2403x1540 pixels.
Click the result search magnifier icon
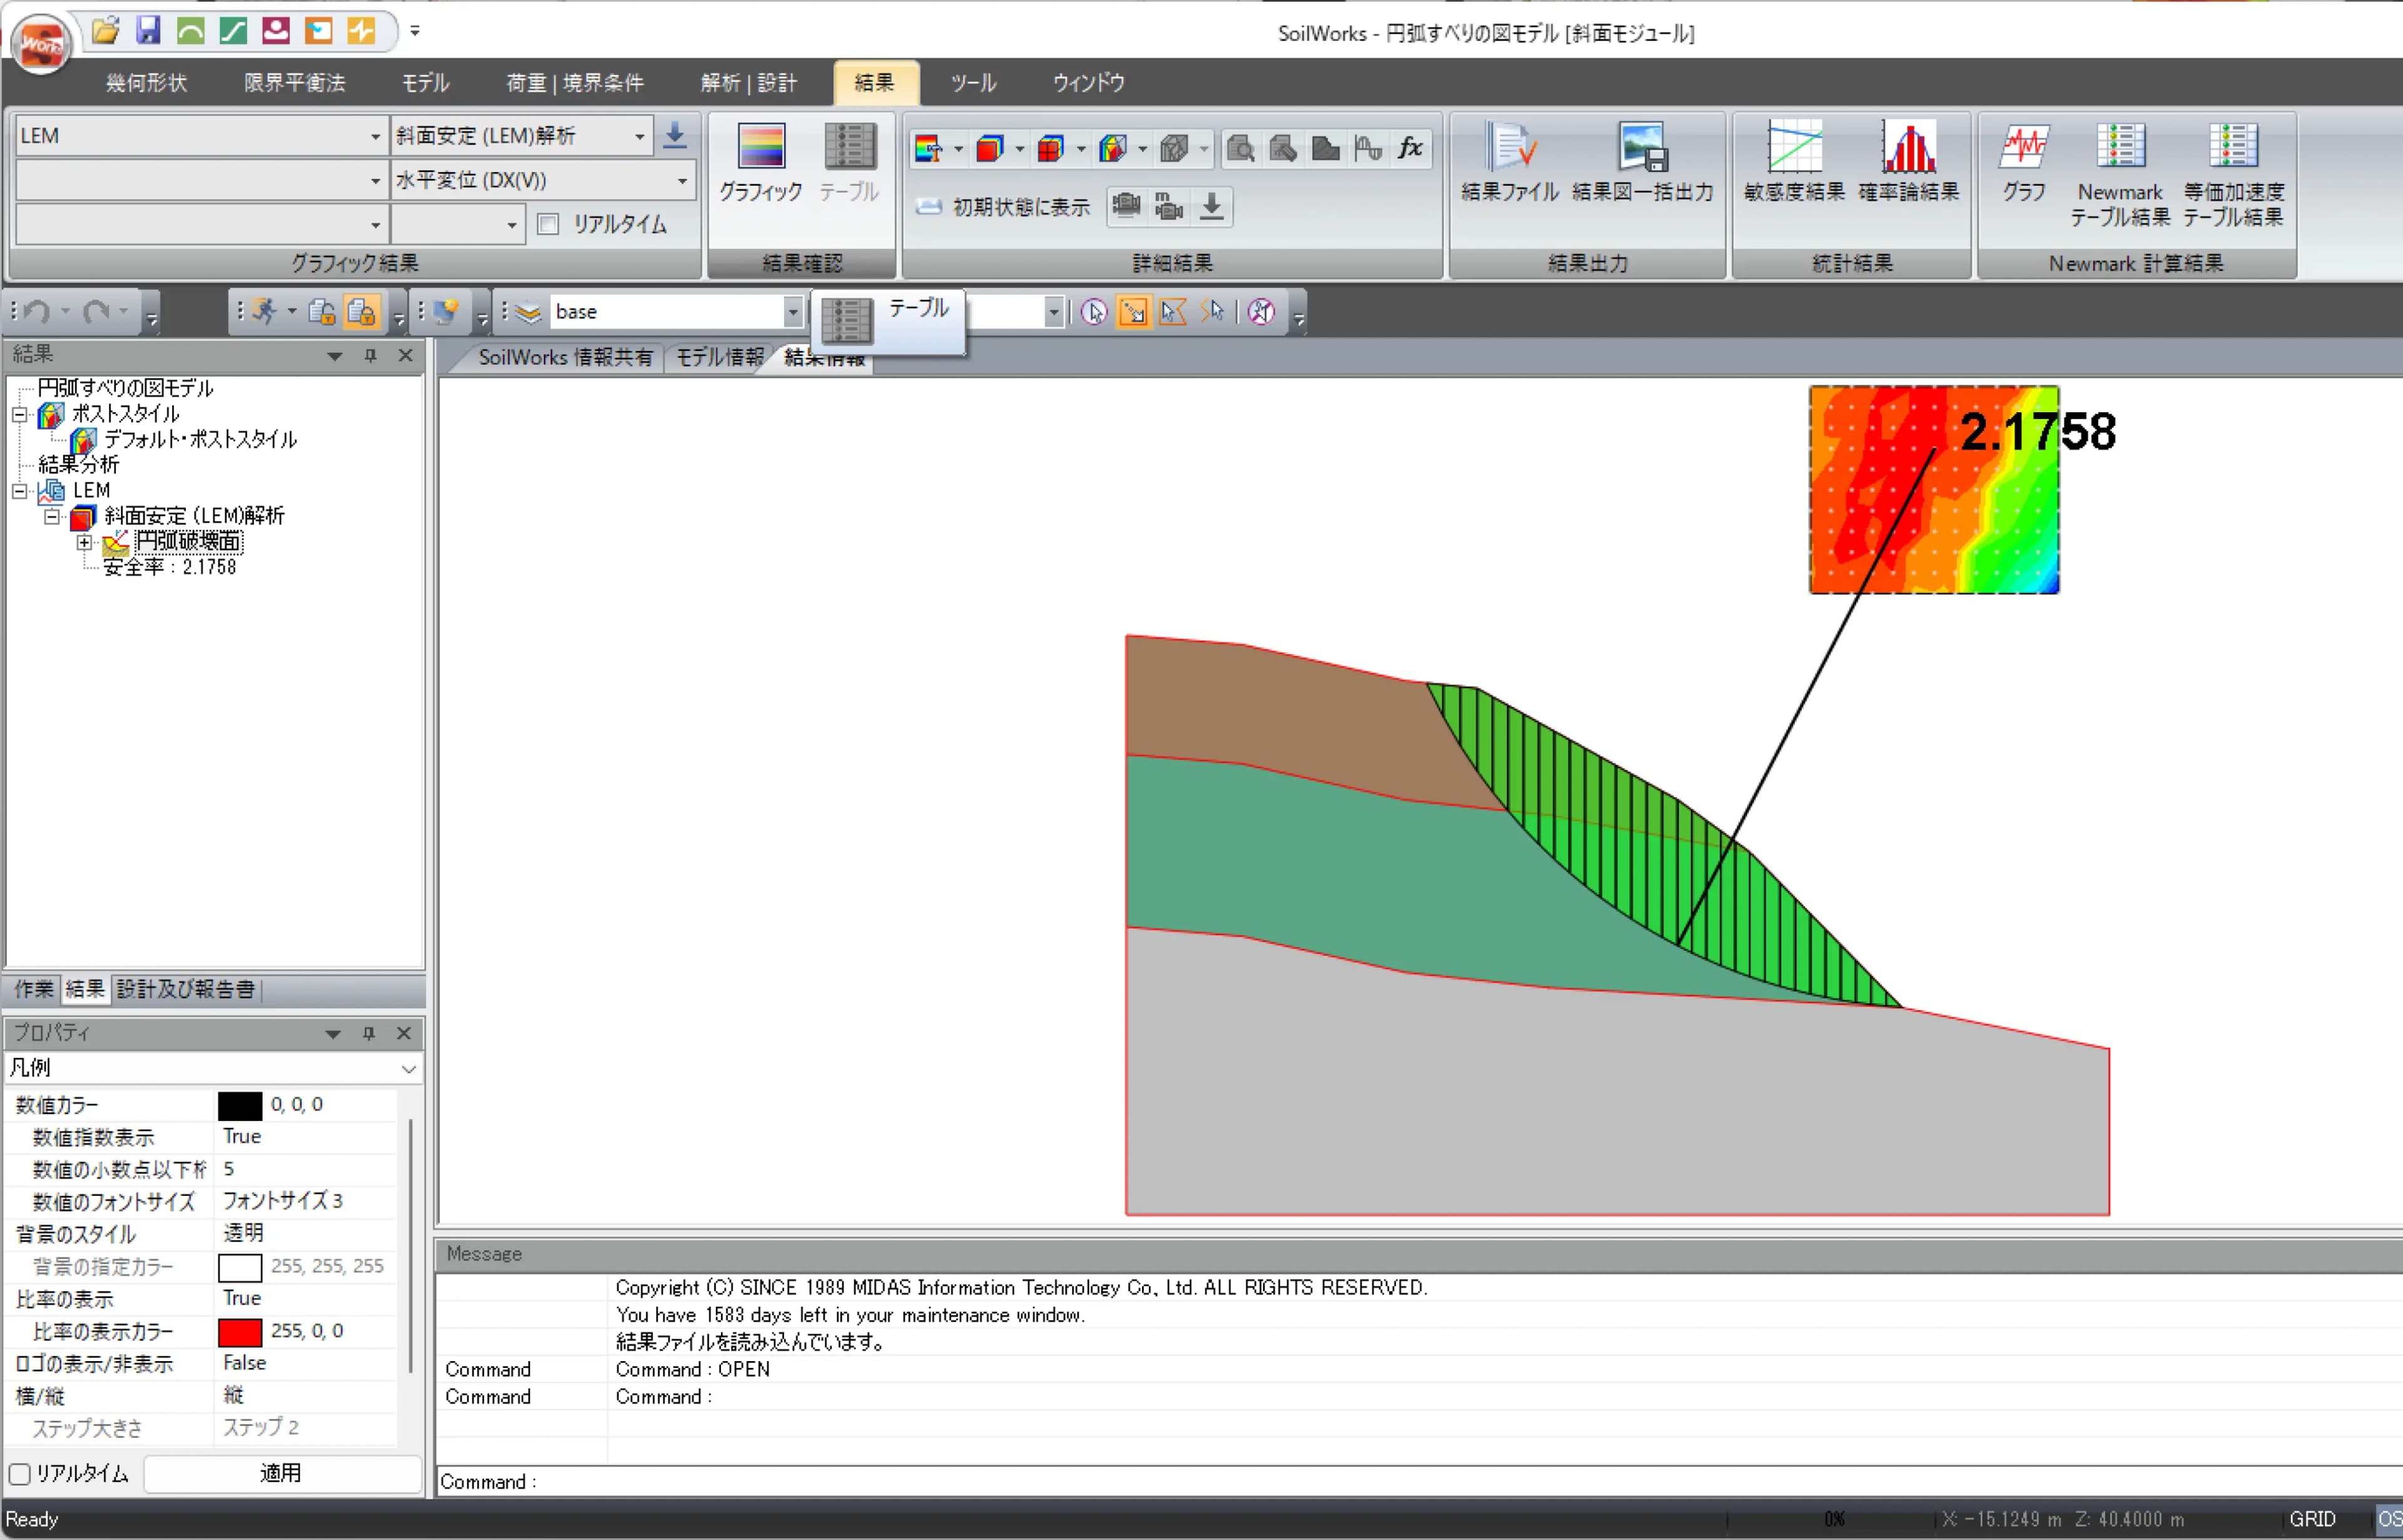click(1240, 149)
